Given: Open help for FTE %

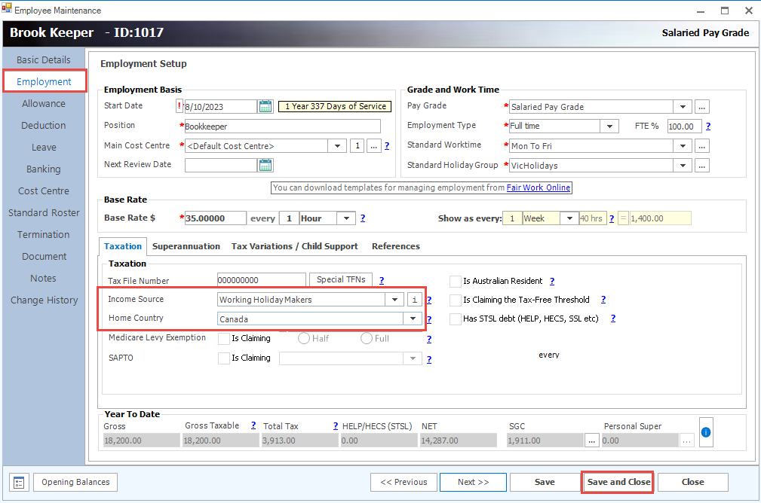Looking at the screenshot, I should pyautogui.click(x=708, y=126).
